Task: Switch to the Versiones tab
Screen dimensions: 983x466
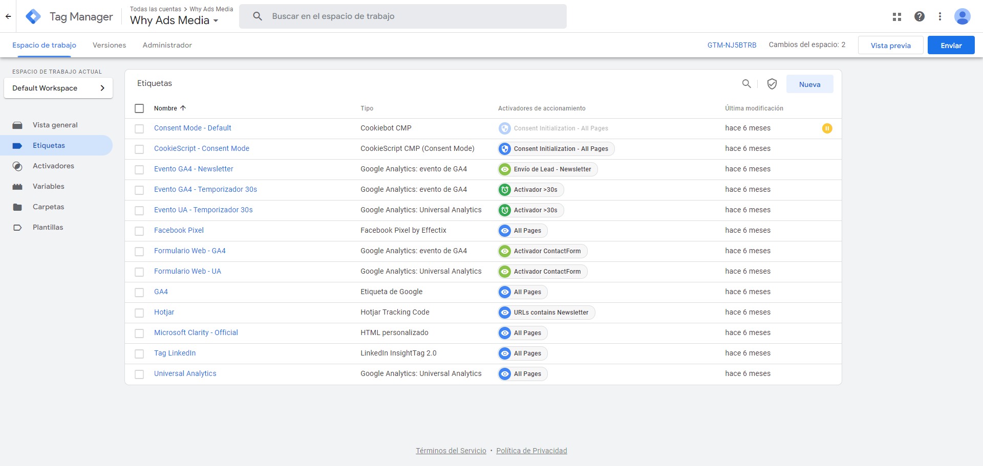Action: coord(109,45)
